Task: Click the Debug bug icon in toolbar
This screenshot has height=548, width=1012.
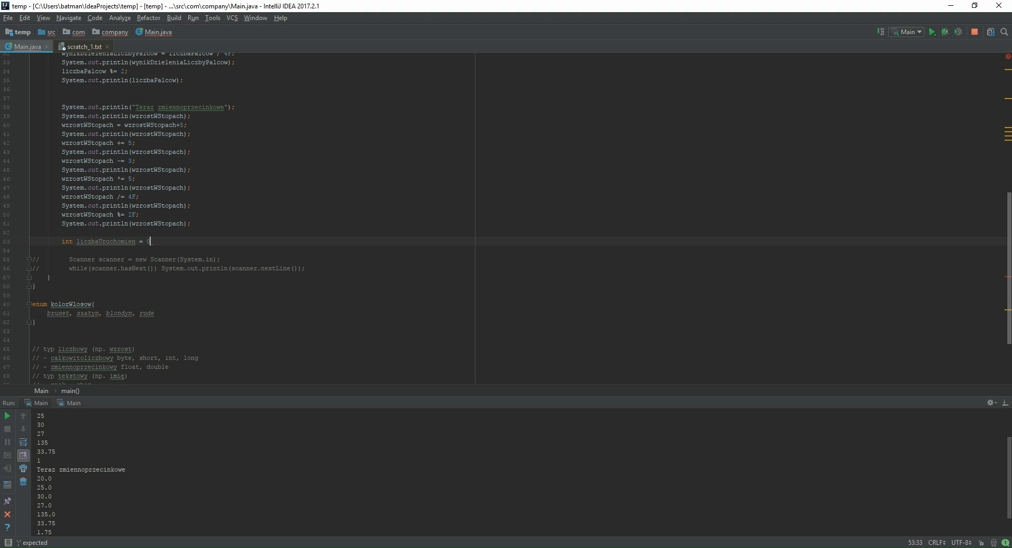Action: point(945,32)
